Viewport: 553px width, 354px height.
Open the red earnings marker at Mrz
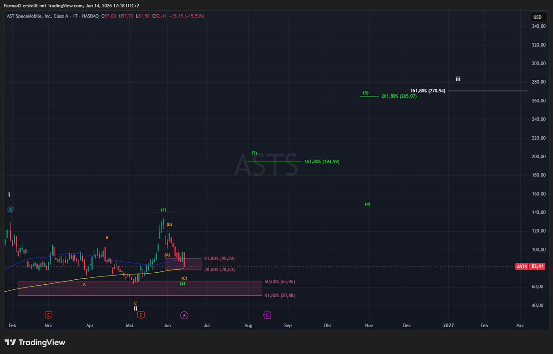[x=48, y=315]
